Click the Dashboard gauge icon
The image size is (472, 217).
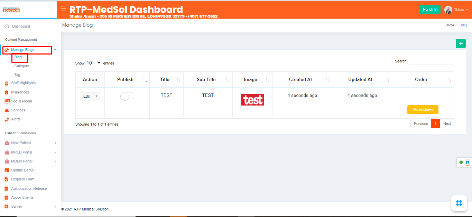pos(7,27)
